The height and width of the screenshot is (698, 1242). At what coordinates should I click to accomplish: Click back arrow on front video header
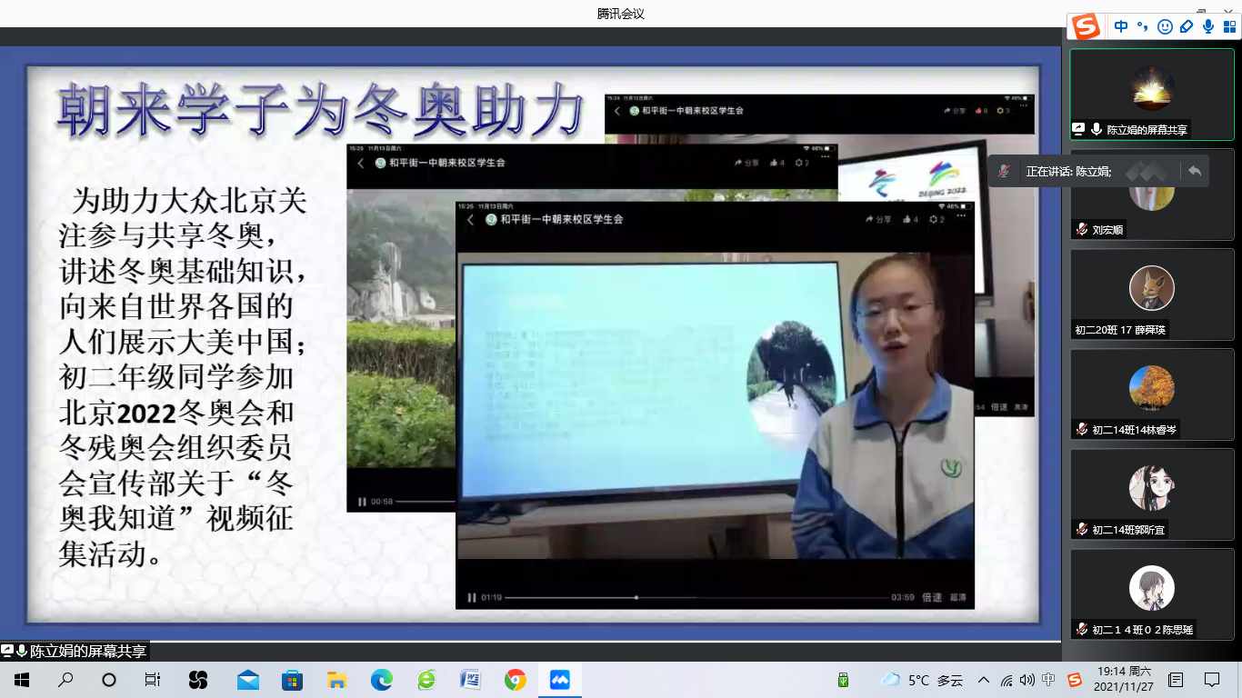point(471,219)
